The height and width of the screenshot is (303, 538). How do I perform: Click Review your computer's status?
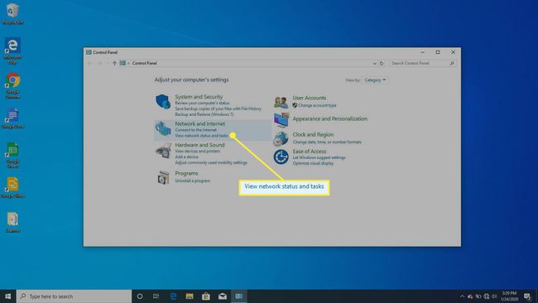pyautogui.click(x=202, y=103)
